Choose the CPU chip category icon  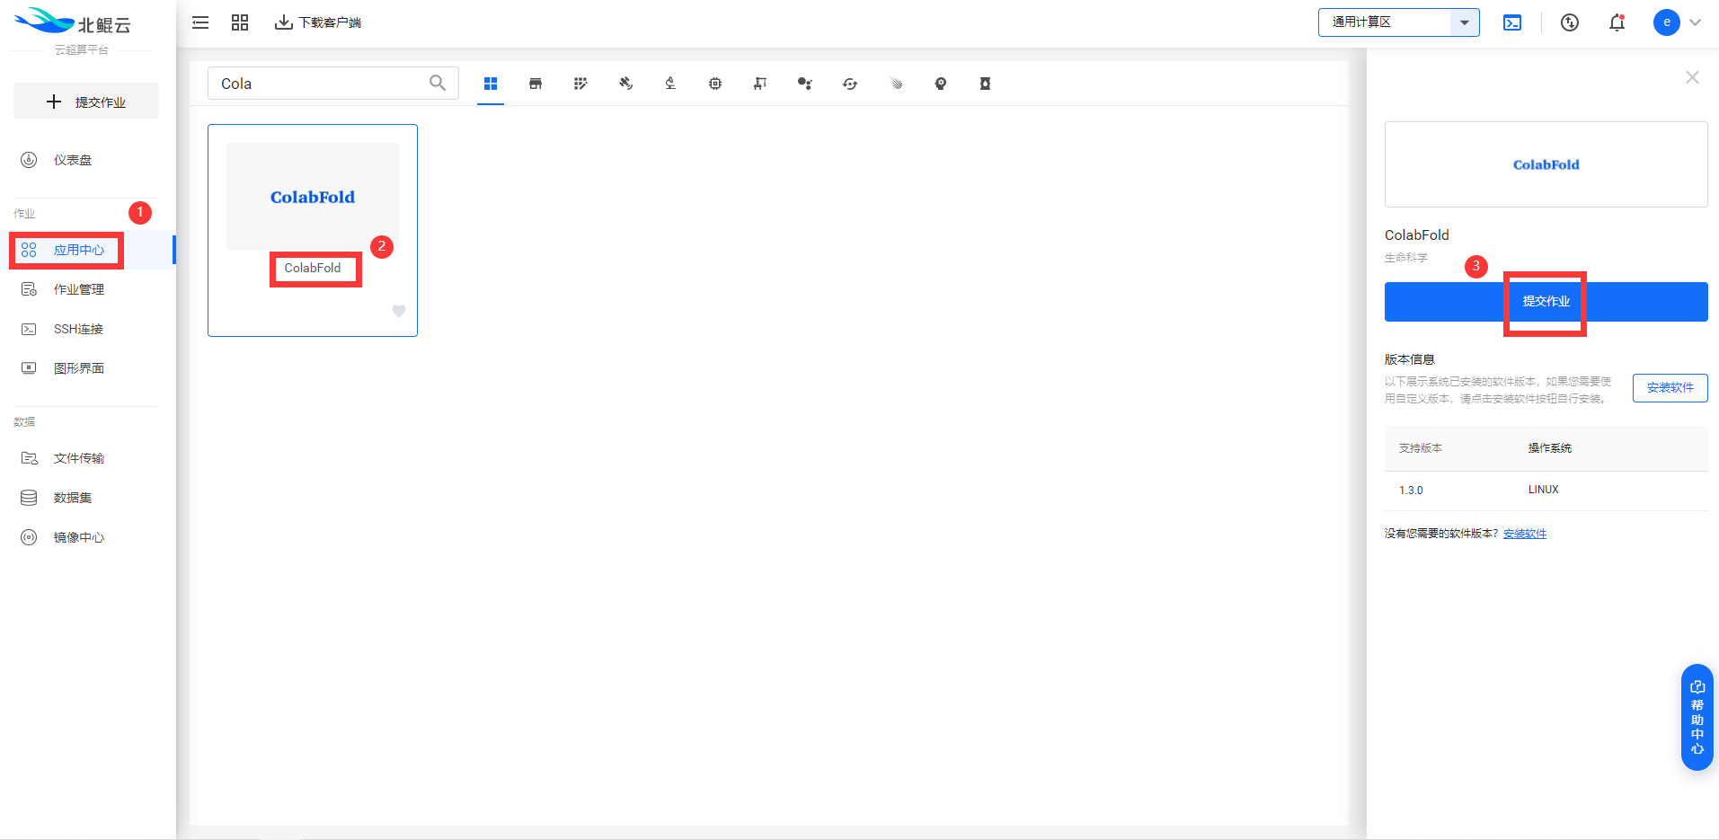(x=715, y=84)
